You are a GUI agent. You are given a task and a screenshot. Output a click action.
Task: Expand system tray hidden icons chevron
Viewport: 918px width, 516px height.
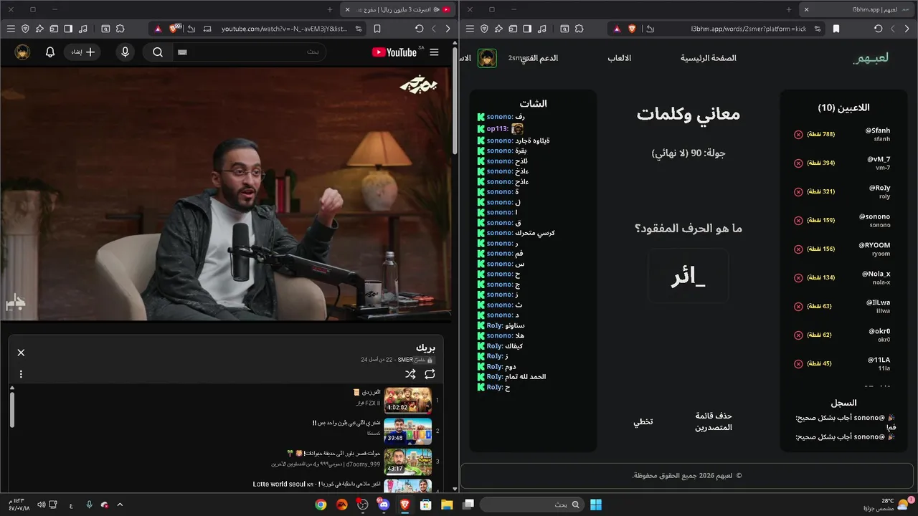(x=120, y=505)
